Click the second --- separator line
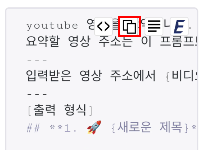 click(37, 94)
